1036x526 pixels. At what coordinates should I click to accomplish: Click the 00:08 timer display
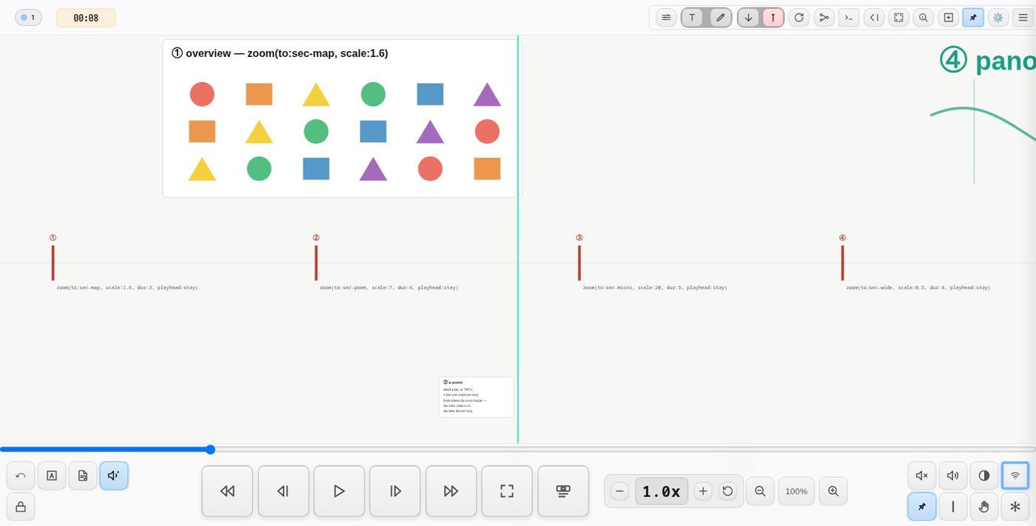click(86, 18)
